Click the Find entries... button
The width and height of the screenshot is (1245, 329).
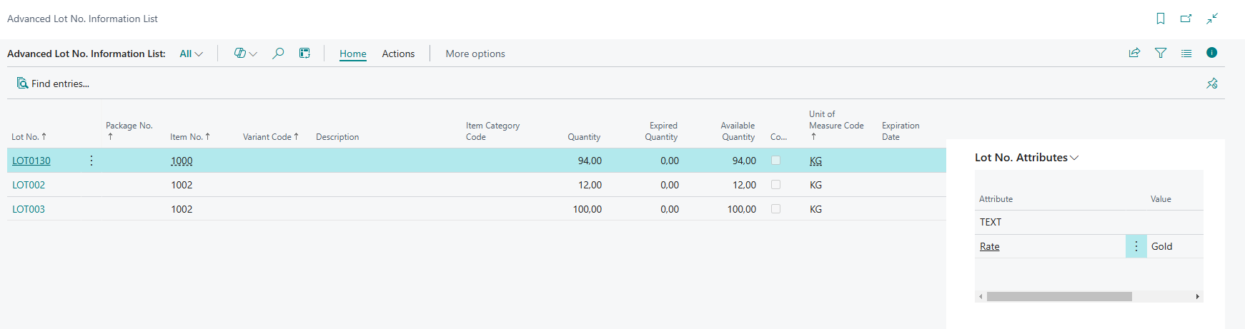[x=54, y=83]
